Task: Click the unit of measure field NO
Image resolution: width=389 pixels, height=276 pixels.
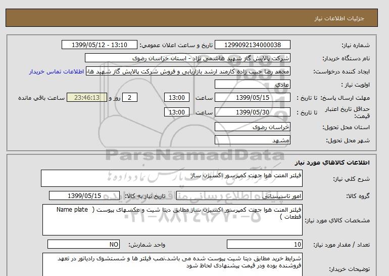Action: 83,244
